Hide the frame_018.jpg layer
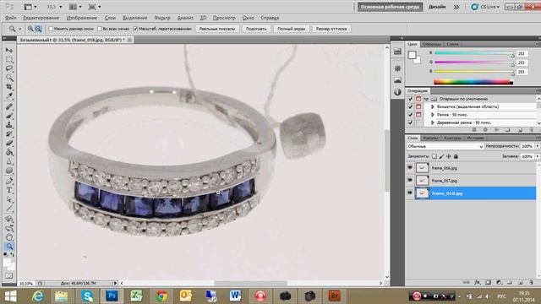541x304 pixels. click(x=410, y=193)
